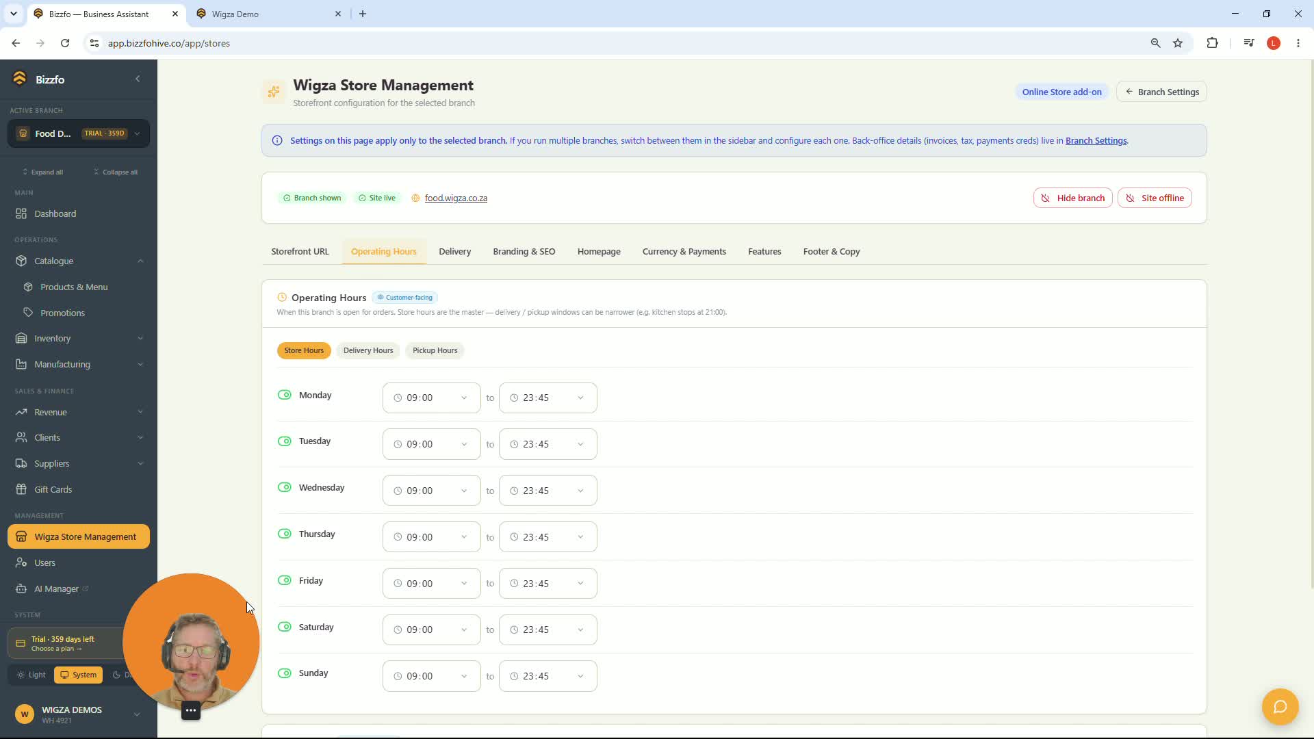Click the Site offline button

(1155, 198)
